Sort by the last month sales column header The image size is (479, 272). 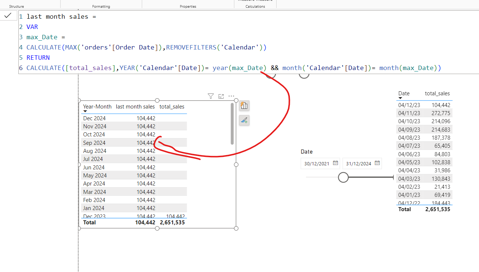(x=135, y=107)
